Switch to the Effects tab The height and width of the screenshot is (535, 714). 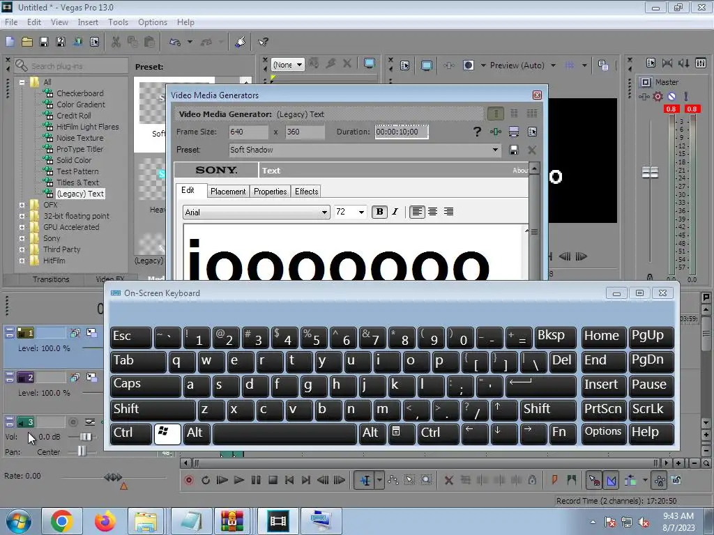point(306,192)
